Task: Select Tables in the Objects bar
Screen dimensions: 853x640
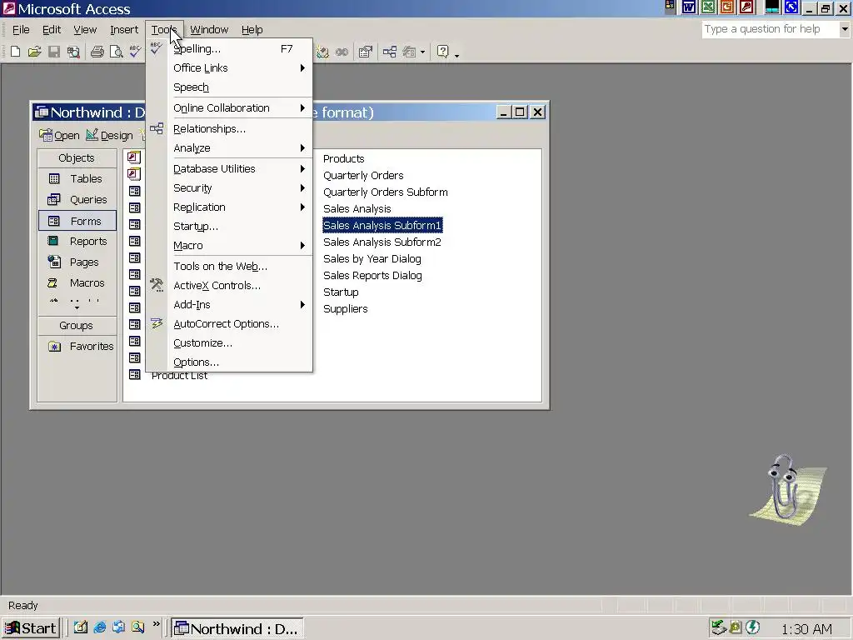Action: [77, 178]
